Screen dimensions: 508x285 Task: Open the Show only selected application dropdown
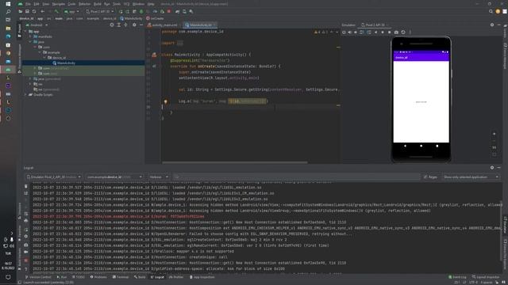(x=471, y=177)
